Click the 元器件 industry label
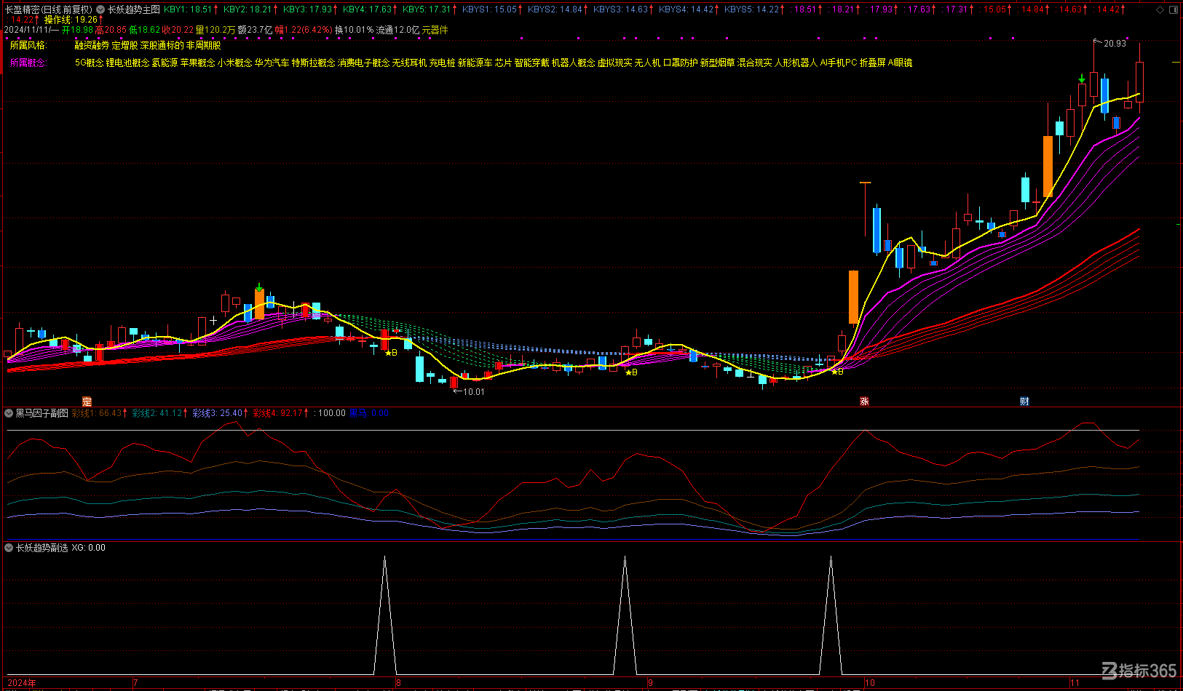Viewport: 1183px width, 691px height. [x=435, y=30]
